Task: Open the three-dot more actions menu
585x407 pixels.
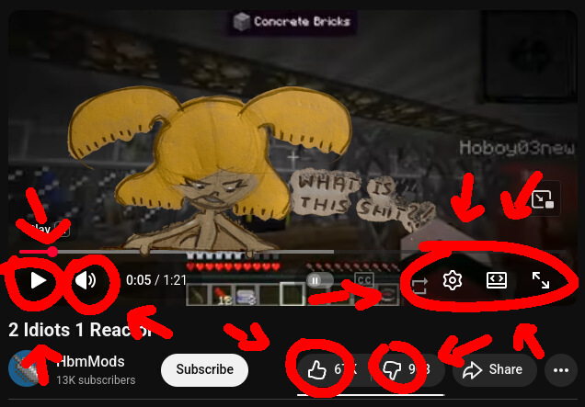Action: (561, 370)
